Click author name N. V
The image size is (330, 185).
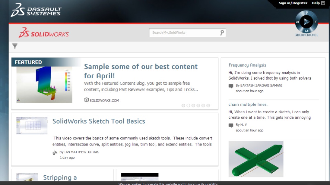pos(243,125)
